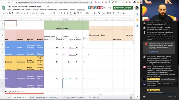Open the text color picker
This screenshot has width=179, height=100.
(71, 13)
